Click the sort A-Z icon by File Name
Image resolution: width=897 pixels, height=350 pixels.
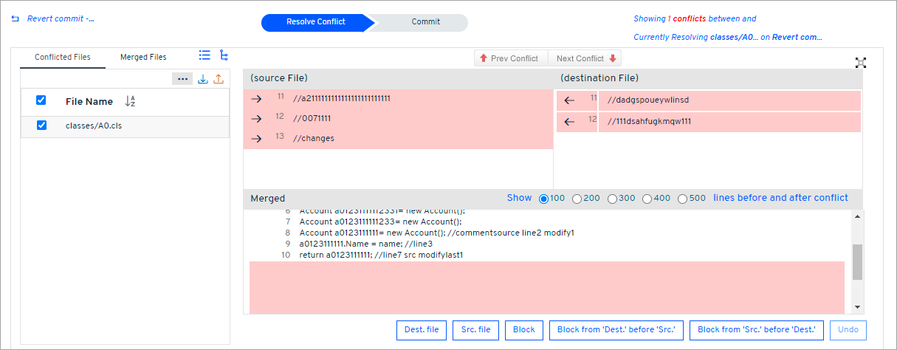click(x=131, y=101)
